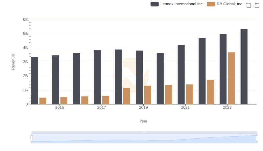Click the Lennox bar for 2015

click(55, 80)
